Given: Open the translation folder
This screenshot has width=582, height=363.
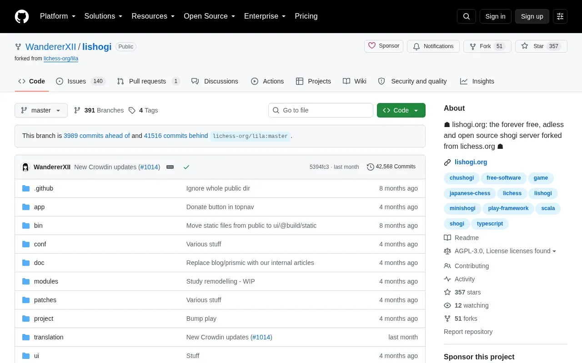Looking at the screenshot, I should [49, 337].
